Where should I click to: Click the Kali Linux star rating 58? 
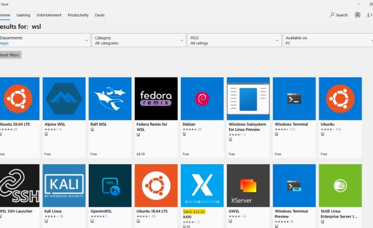54,216
